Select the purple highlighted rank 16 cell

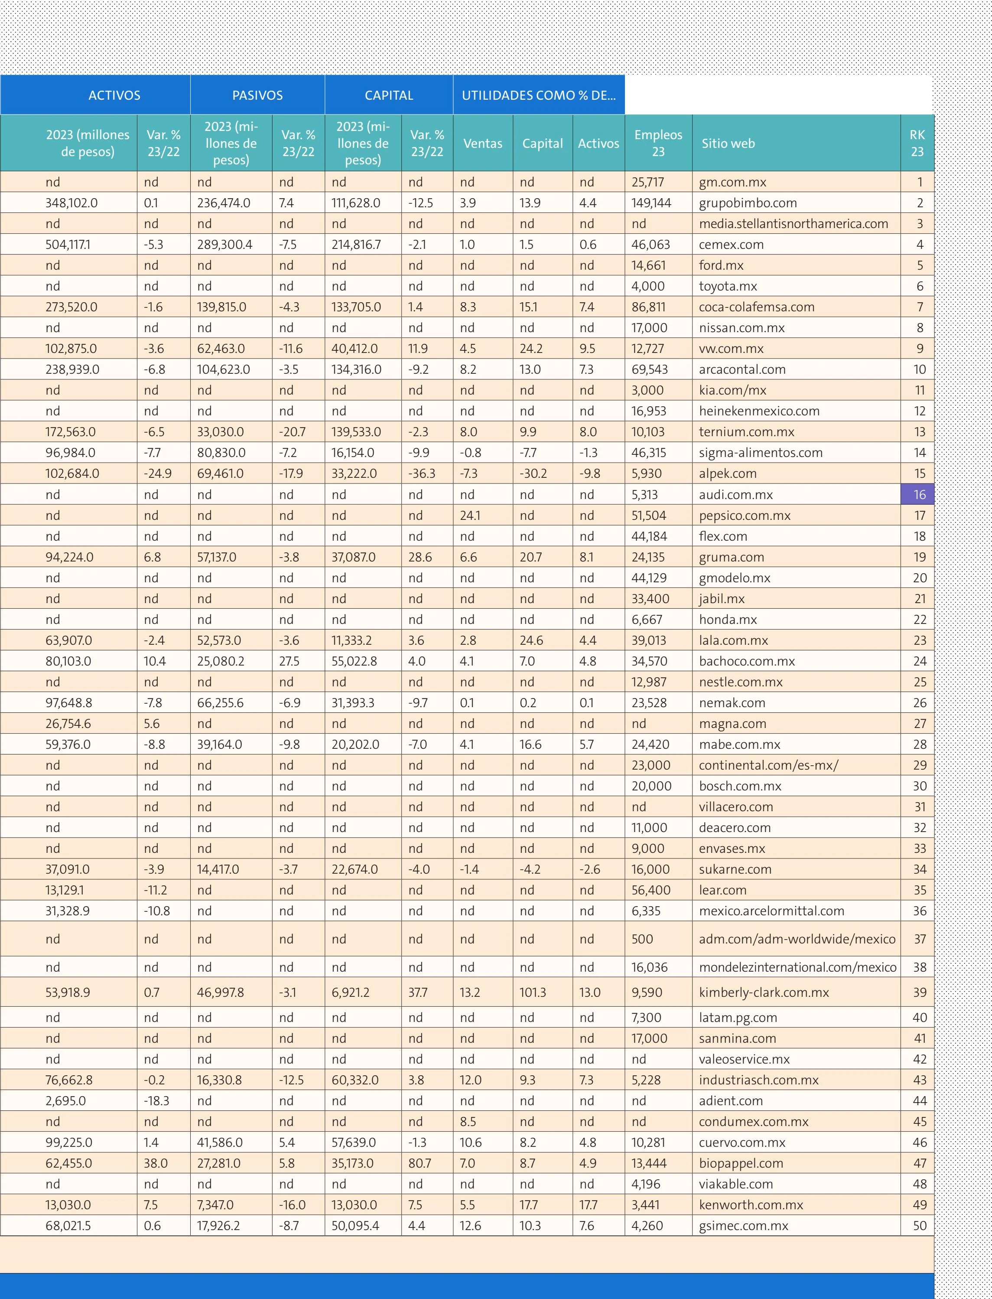917,494
